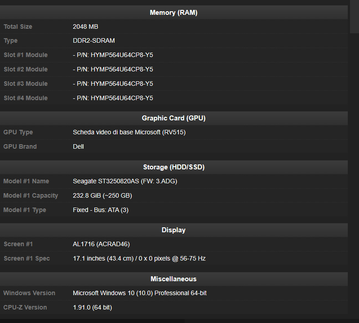The height and width of the screenshot is (323, 359).
Task: Click the vertical scrollbar thumb
Action: (x=354, y=17)
